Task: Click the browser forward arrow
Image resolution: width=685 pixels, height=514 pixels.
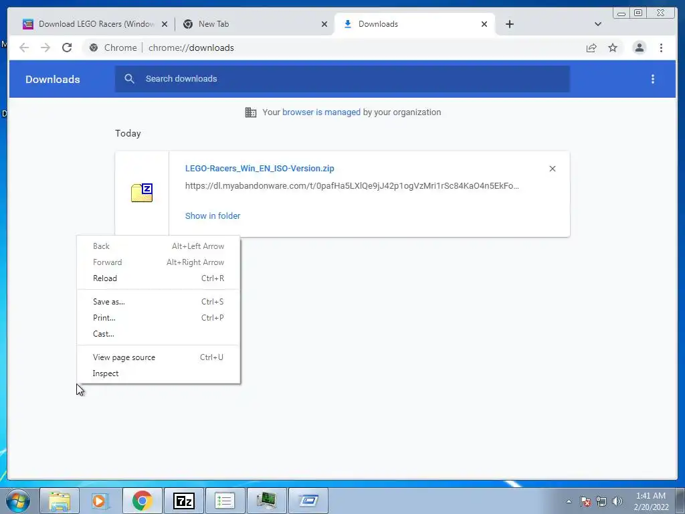Action: coord(45,48)
